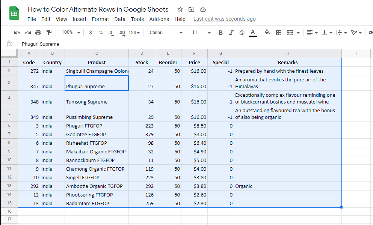Toggle strikethrough formatting
373x225 pixels.
[x=242, y=32]
